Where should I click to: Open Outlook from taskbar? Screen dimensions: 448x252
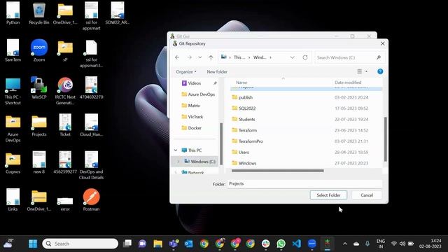(x=189, y=244)
